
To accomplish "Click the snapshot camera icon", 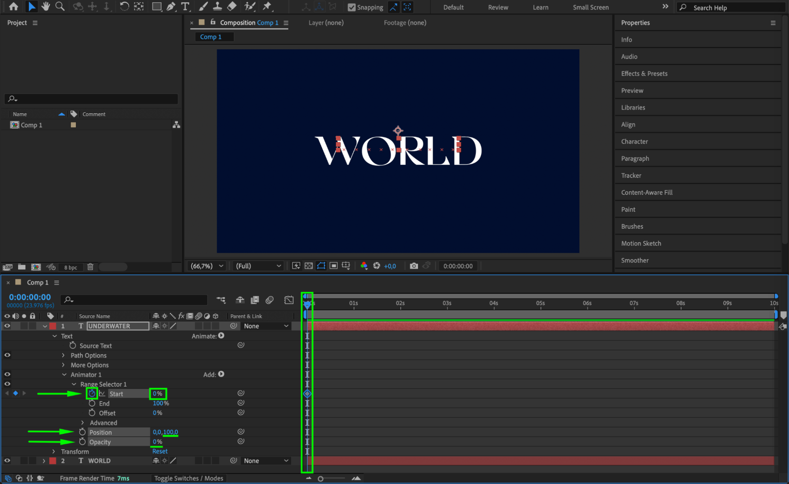I will tap(414, 266).
